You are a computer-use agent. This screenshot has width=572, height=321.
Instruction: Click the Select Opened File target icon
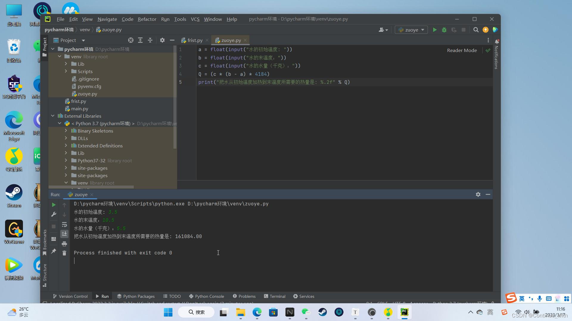(x=130, y=40)
